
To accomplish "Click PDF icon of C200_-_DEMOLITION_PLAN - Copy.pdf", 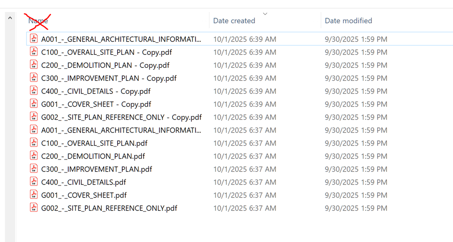I will 34,65.
